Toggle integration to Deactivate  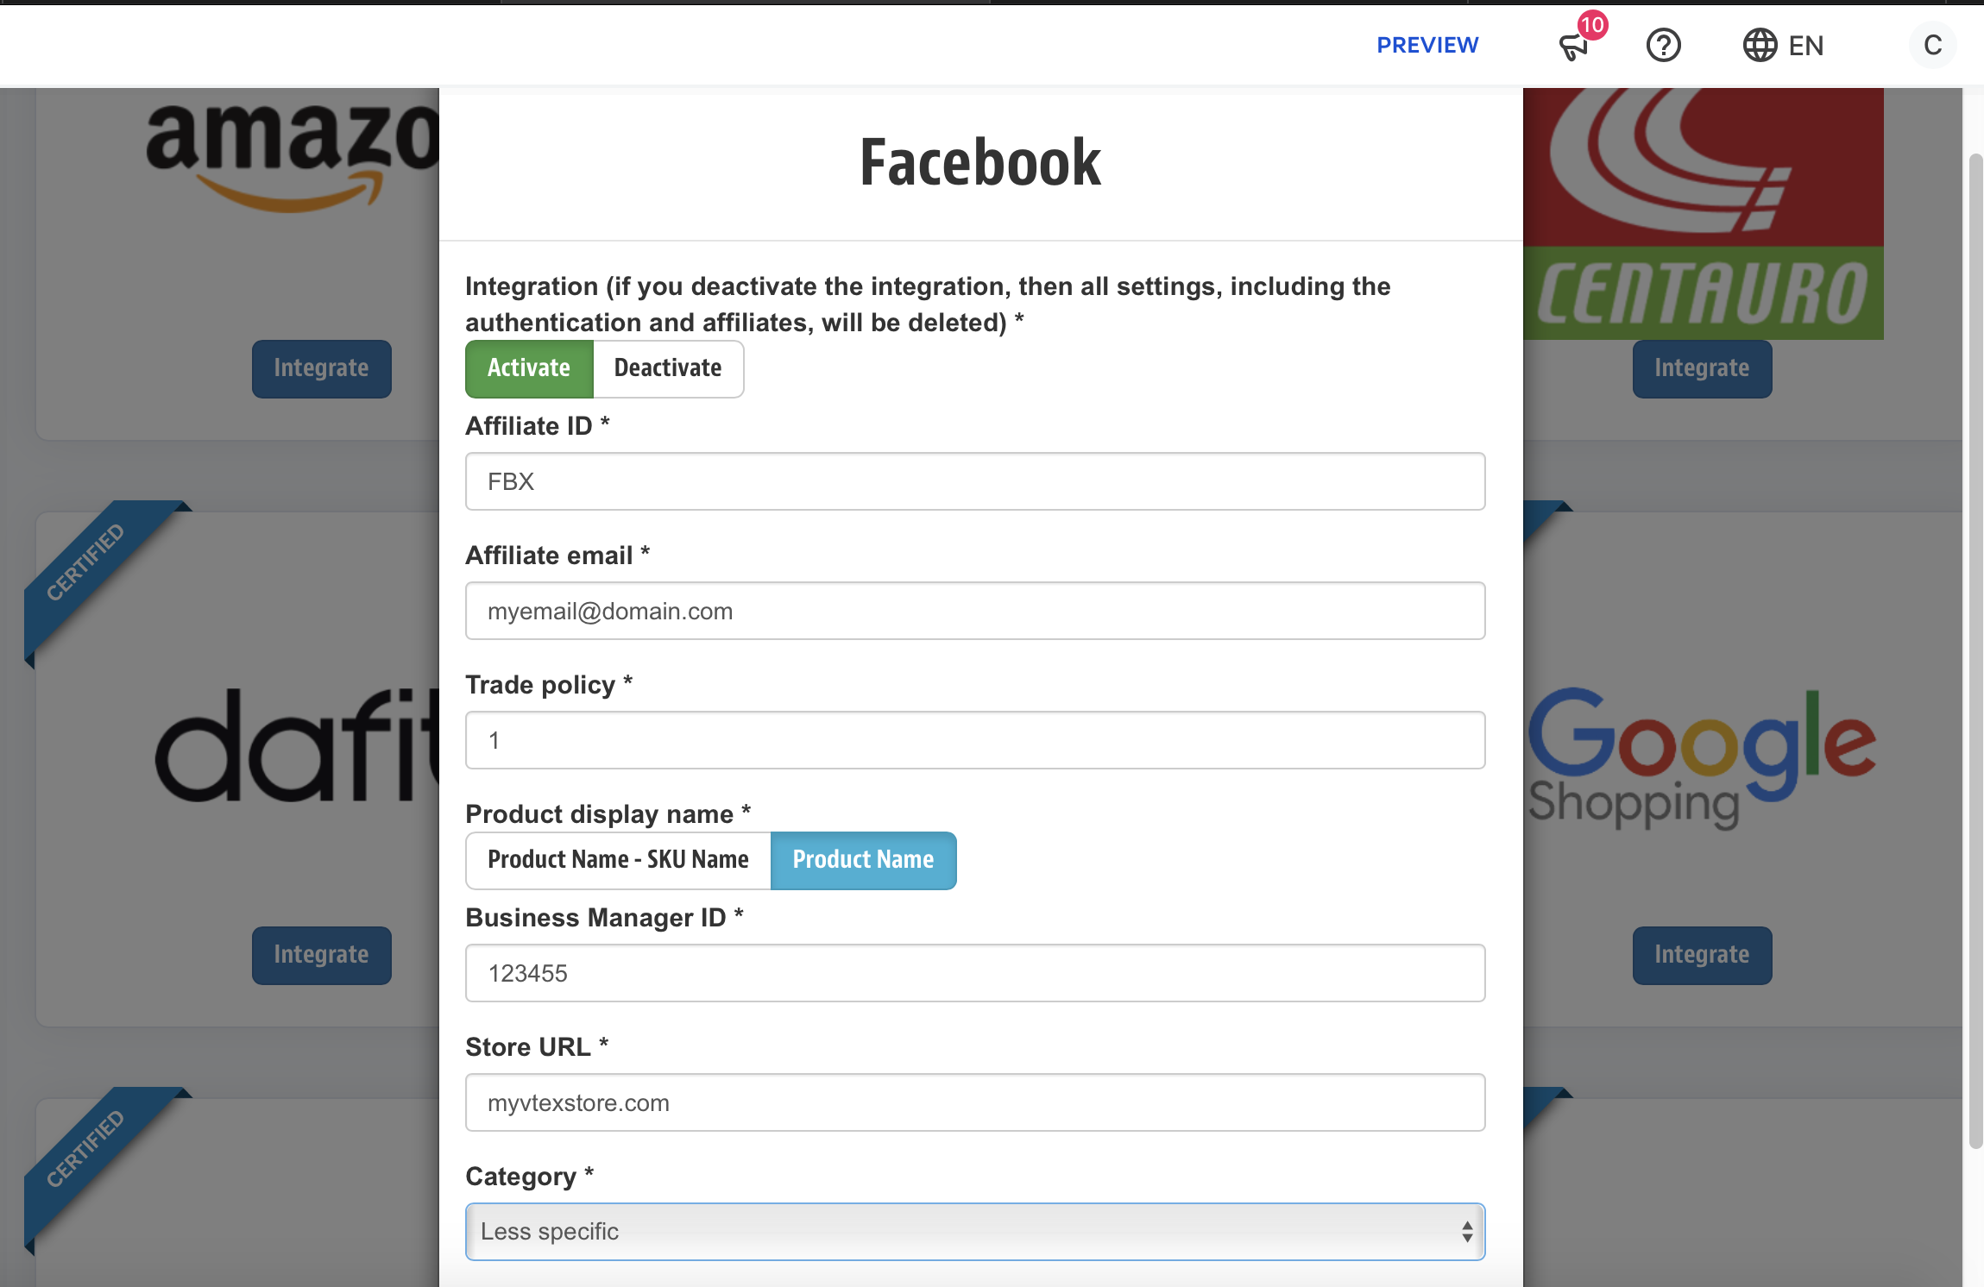666,367
